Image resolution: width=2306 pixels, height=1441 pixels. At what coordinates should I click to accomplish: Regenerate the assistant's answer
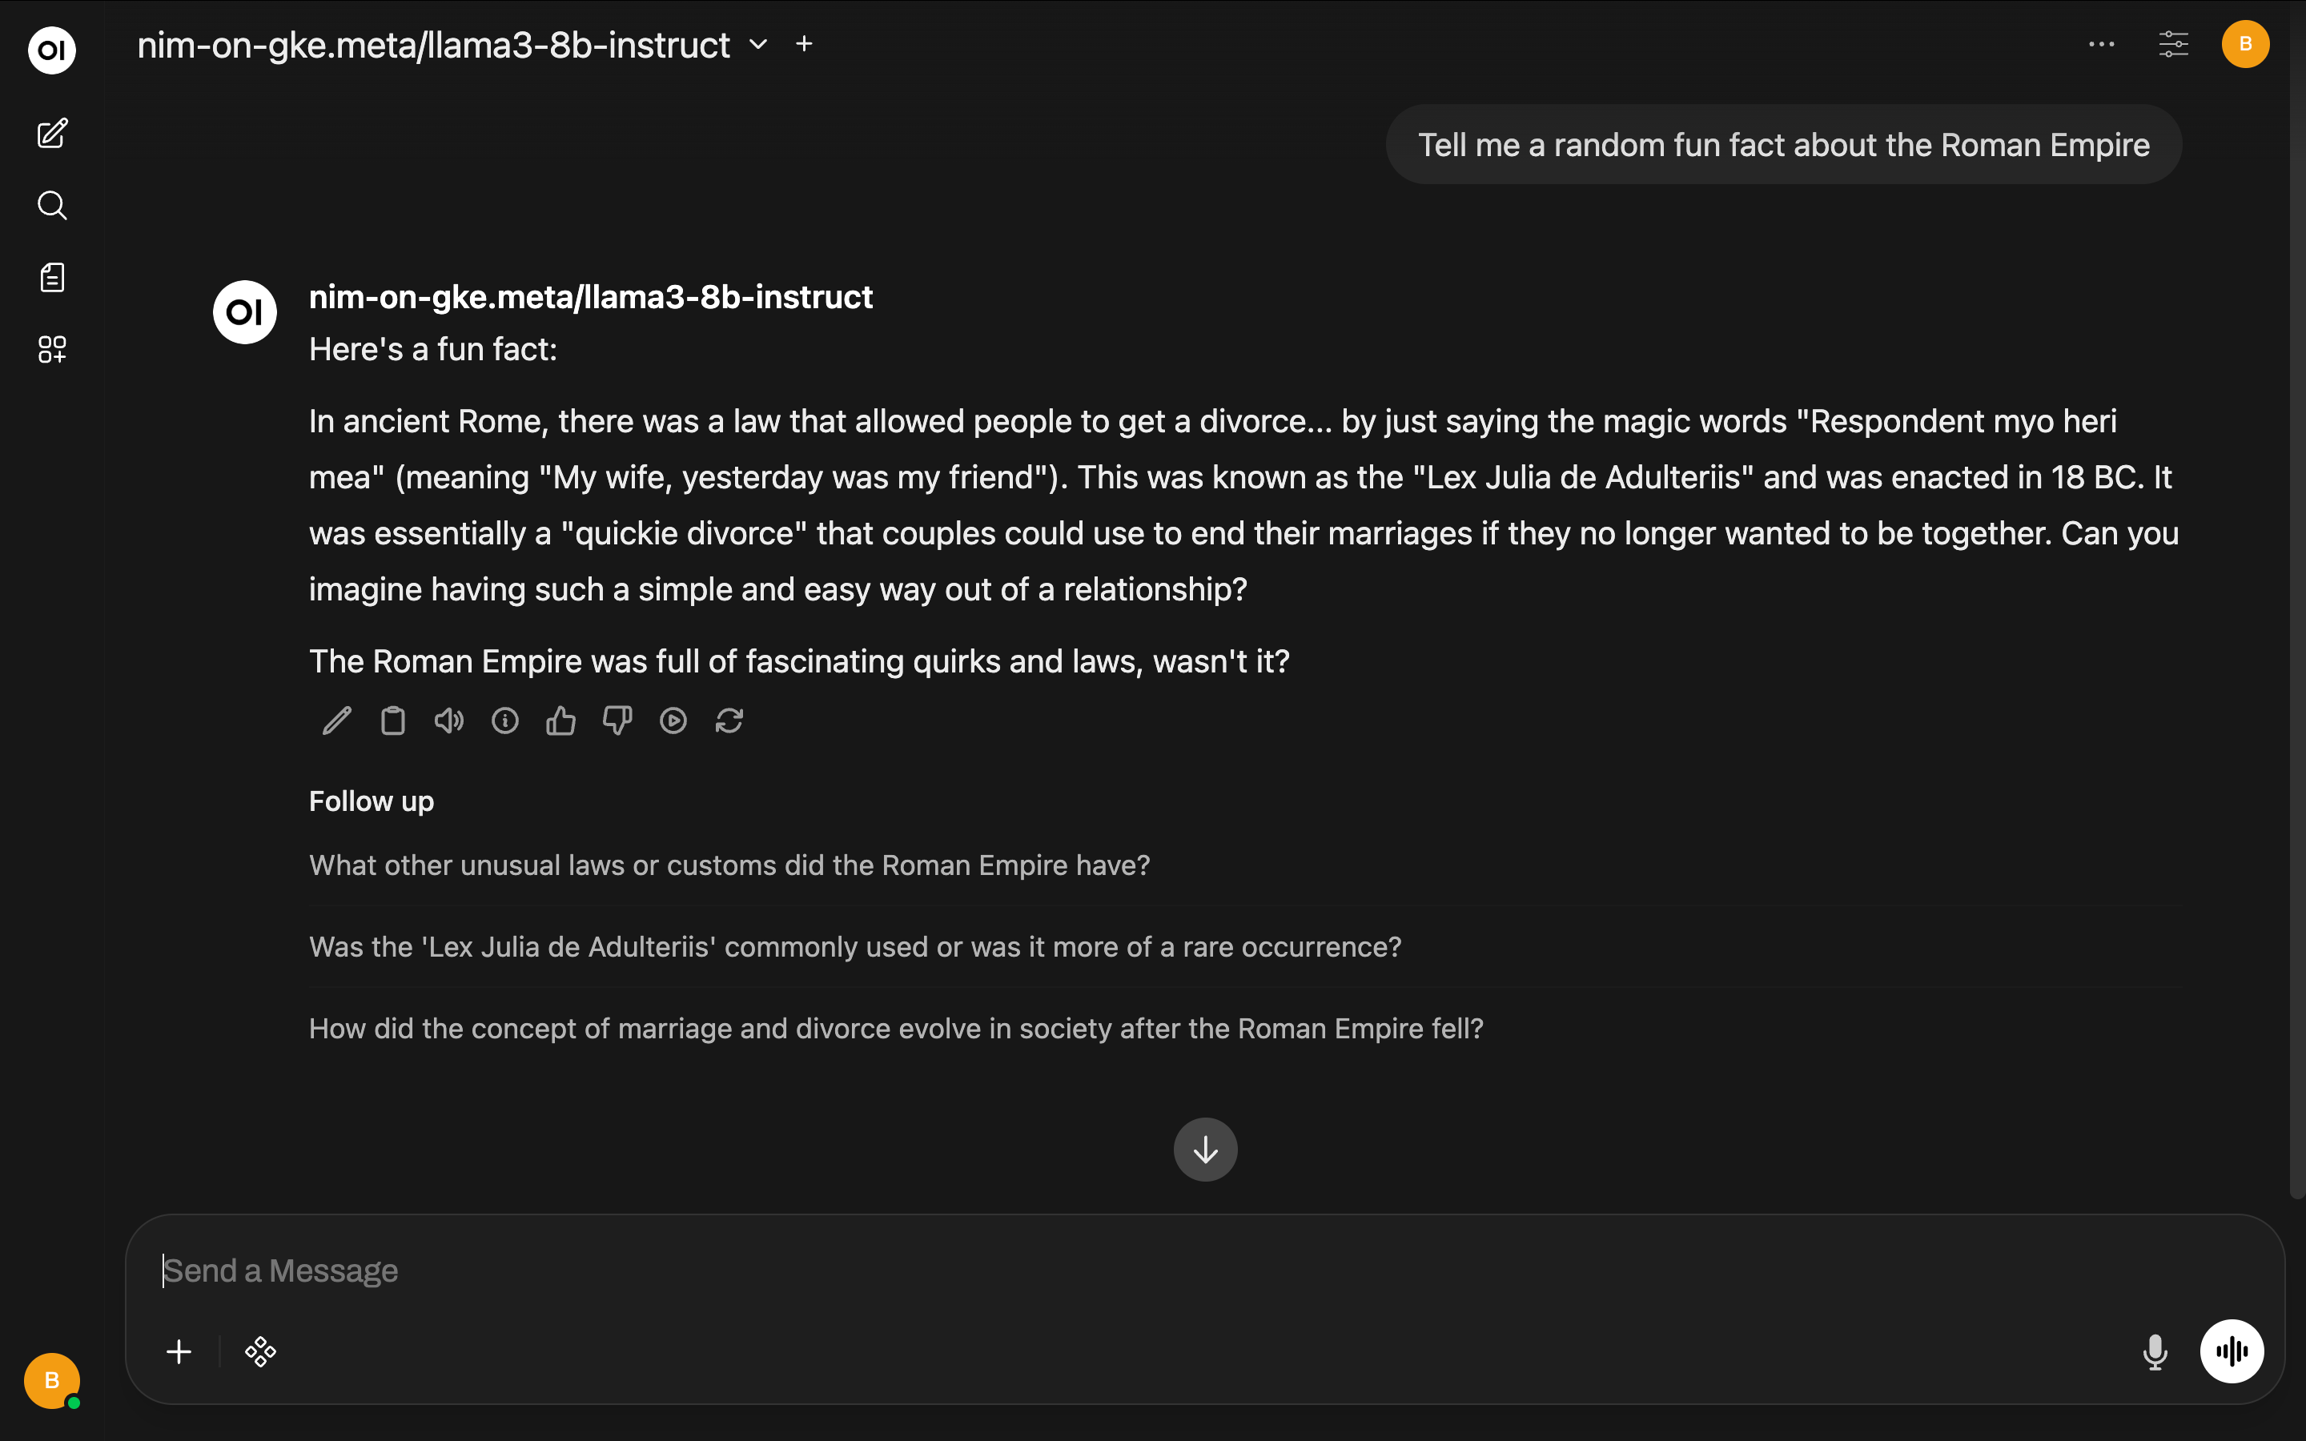click(x=729, y=721)
